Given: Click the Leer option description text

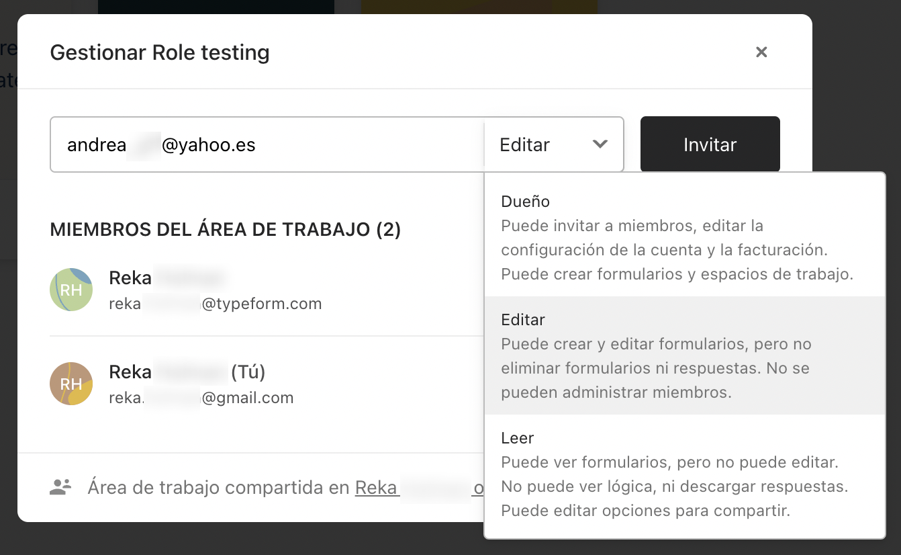Looking at the screenshot, I should click(675, 486).
